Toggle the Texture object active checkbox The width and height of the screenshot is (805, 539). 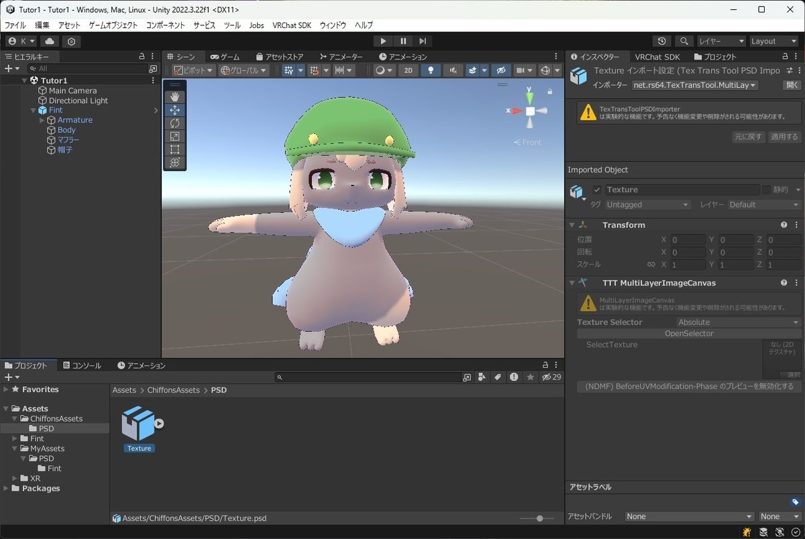pyautogui.click(x=597, y=190)
